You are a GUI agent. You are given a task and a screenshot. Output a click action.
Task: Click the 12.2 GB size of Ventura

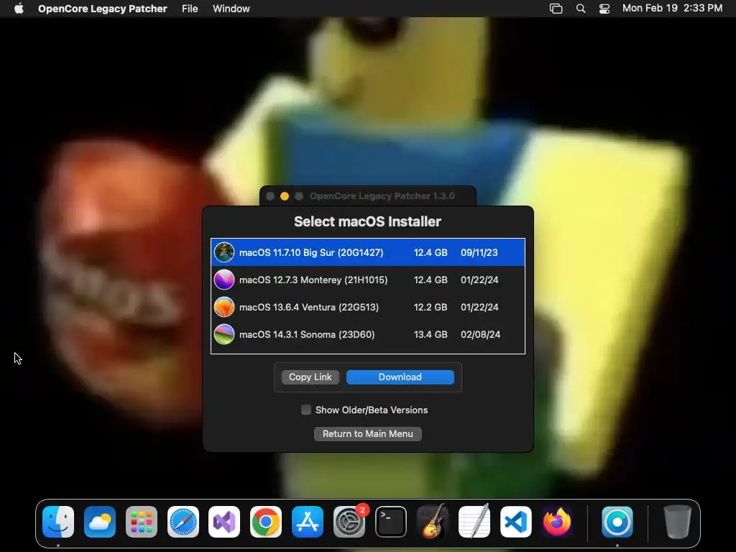pos(431,308)
